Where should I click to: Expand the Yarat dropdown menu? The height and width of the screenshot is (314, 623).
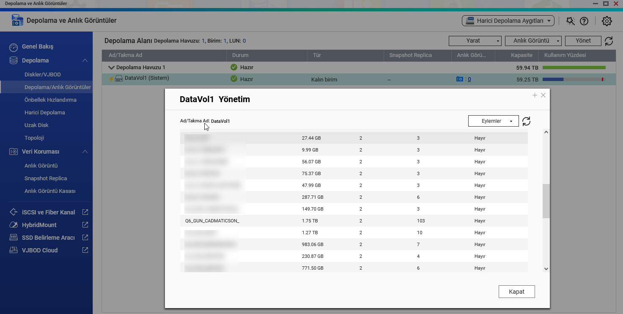[475, 41]
